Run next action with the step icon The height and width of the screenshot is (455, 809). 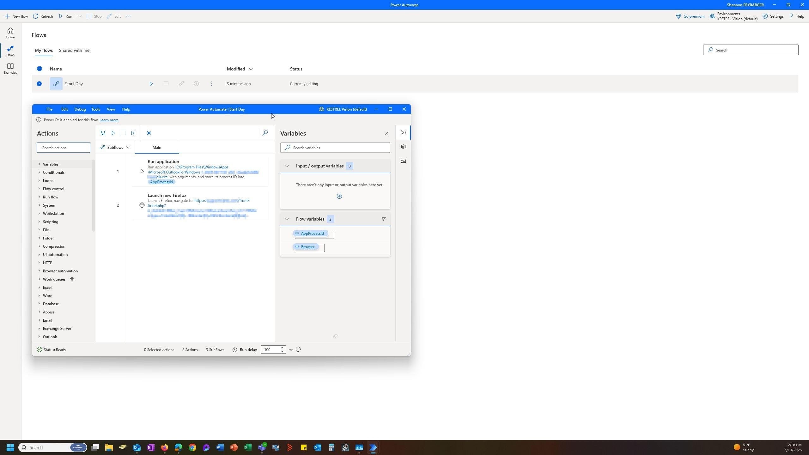pyautogui.click(x=133, y=133)
